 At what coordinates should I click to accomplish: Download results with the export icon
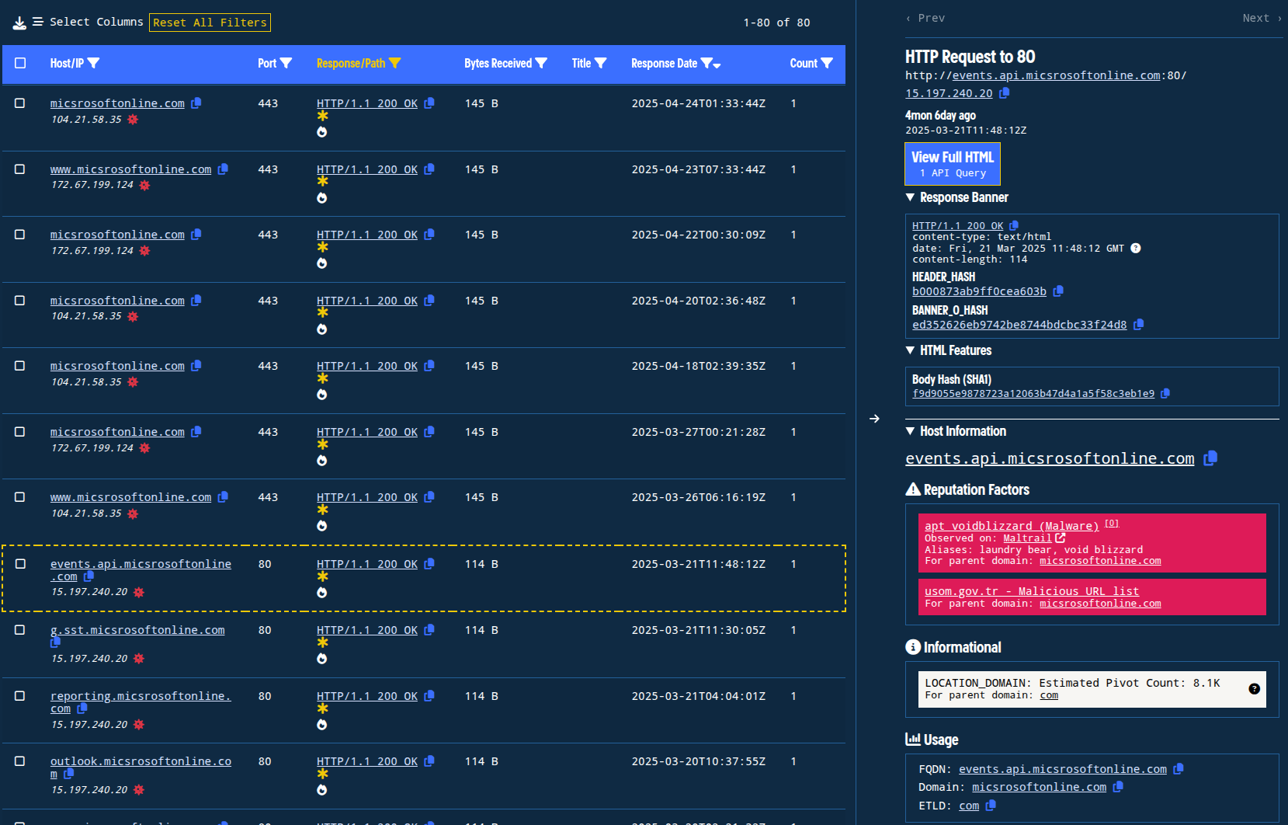click(x=19, y=23)
